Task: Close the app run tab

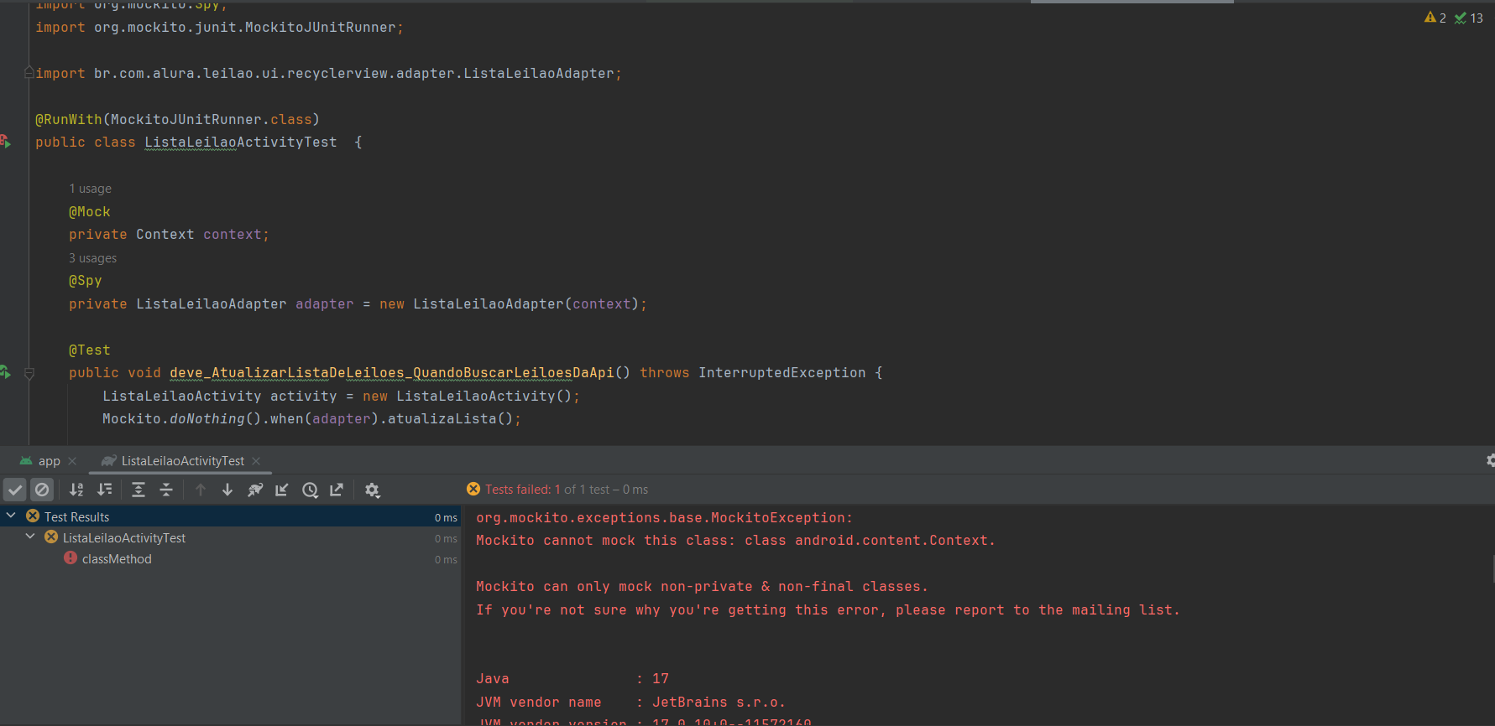Action: (x=72, y=461)
